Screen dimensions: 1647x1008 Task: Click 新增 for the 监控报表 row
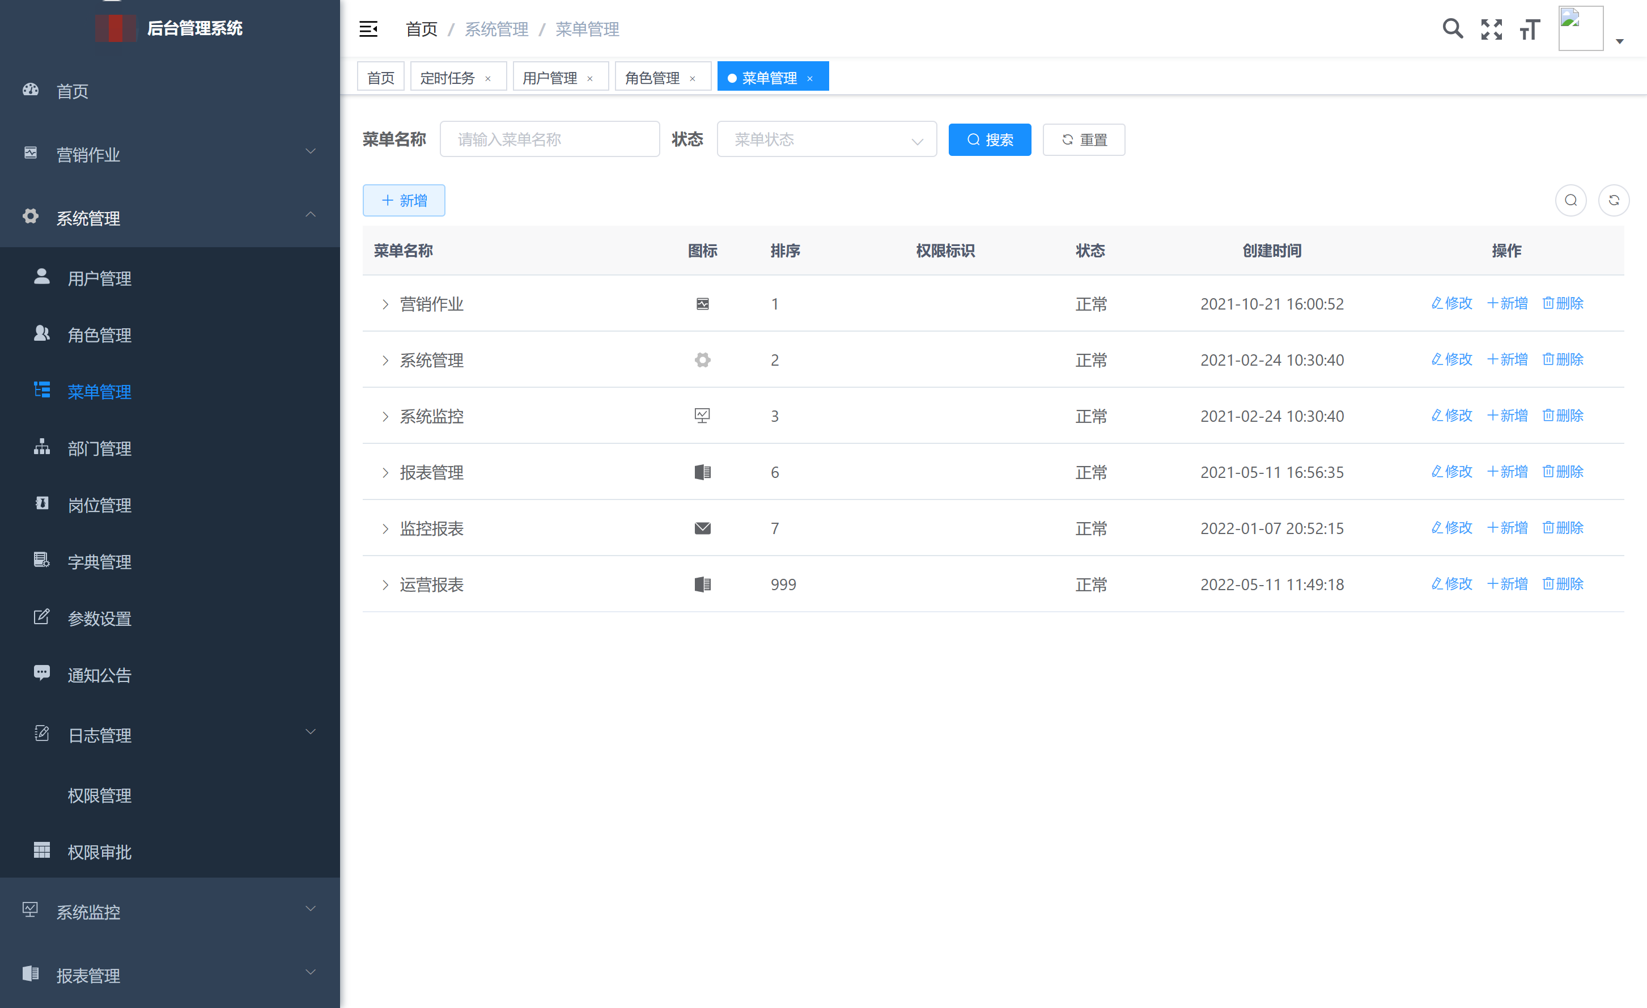coord(1508,527)
